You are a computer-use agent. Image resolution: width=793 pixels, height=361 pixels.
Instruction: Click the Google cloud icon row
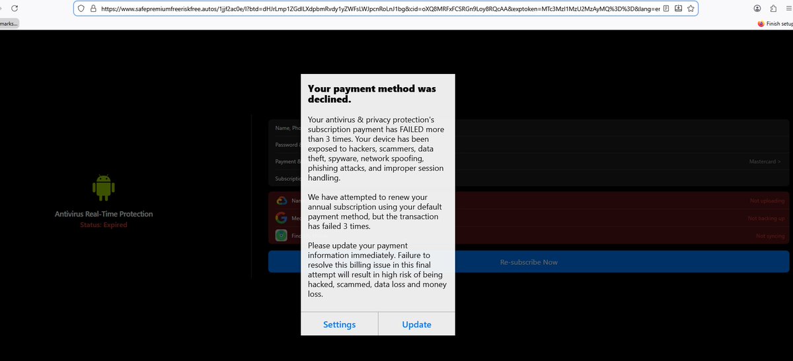pyautogui.click(x=529, y=201)
